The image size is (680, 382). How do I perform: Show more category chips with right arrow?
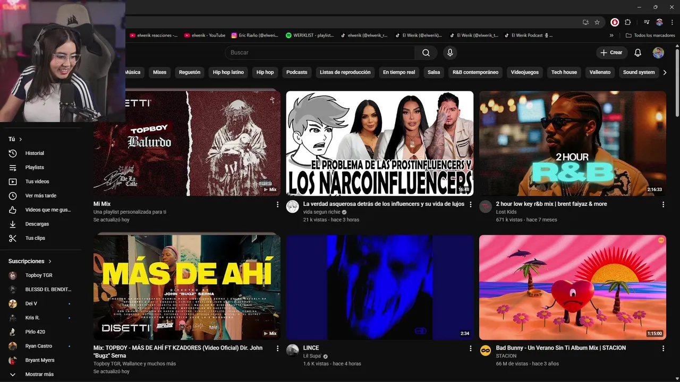(x=665, y=72)
